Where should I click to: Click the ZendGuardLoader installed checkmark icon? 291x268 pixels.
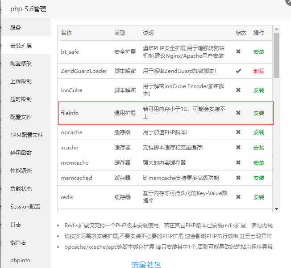pos(238,71)
